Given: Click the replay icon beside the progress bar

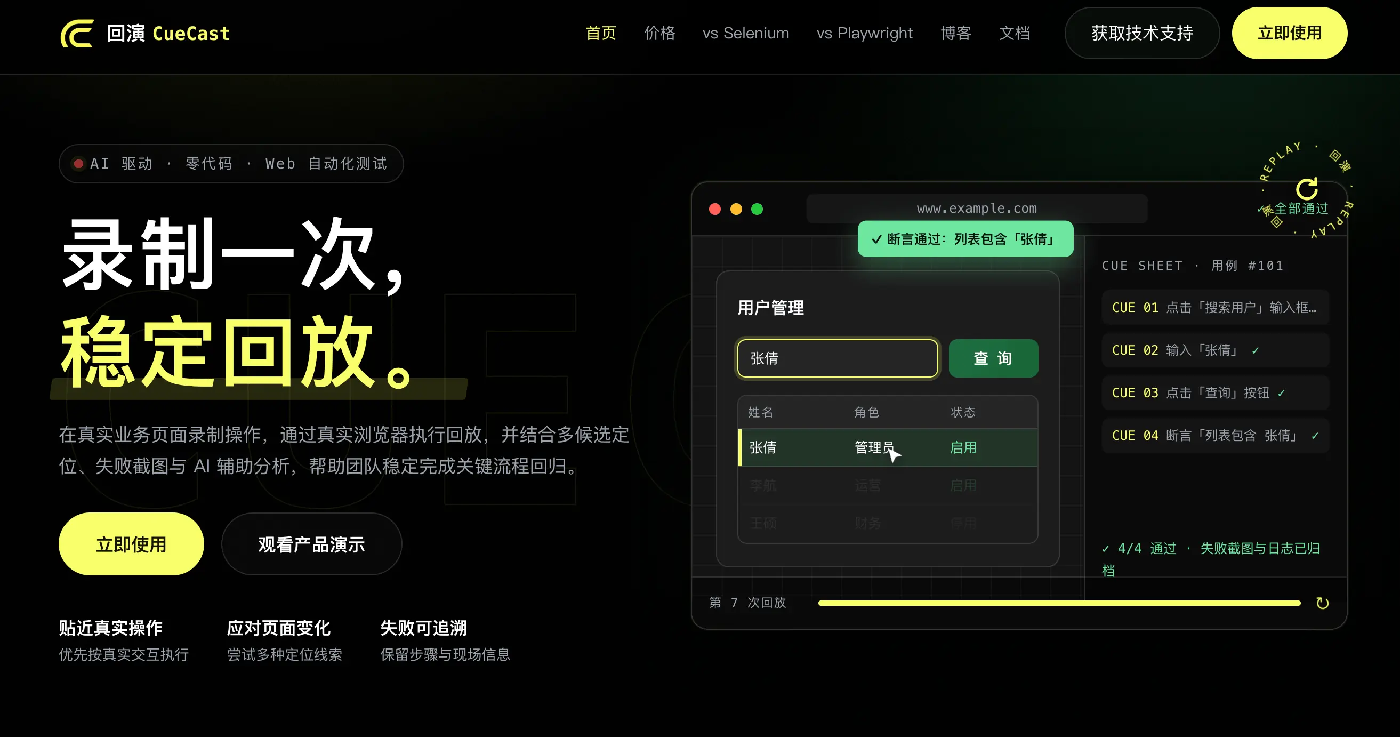Looking at the screenshot, I should point(1322,603).
